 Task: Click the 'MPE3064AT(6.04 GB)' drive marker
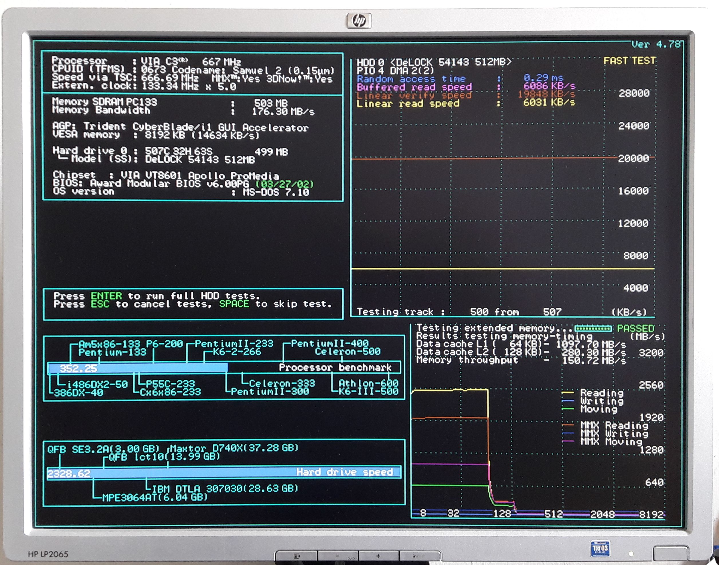coord(155,497)
